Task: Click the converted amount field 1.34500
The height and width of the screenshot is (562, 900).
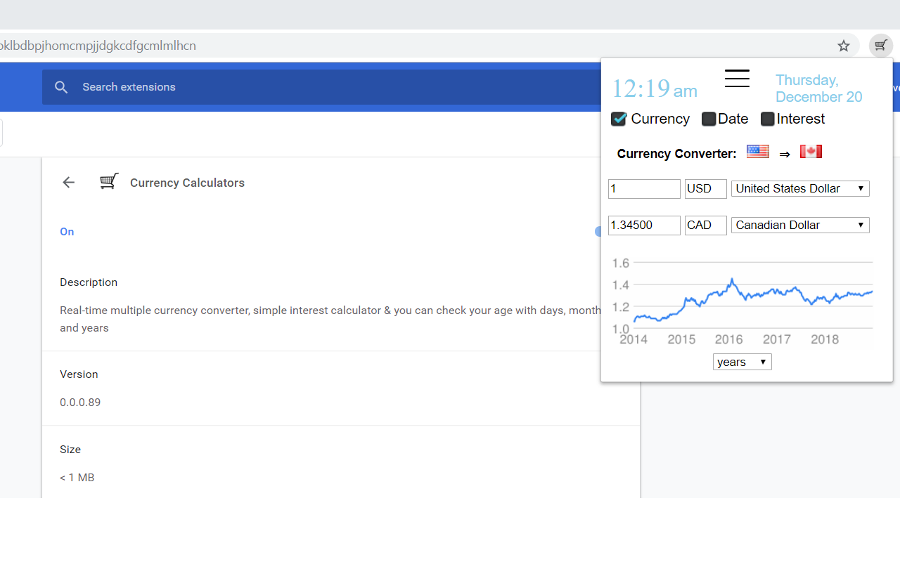Action: pos(644,225)
